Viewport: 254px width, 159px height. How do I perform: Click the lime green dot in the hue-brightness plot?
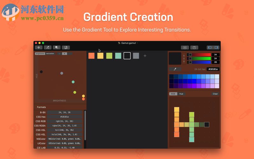click(x=75, y=92)
